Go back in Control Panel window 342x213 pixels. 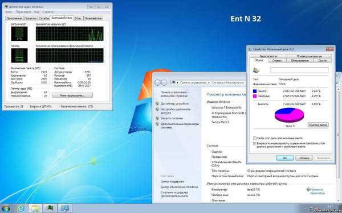point(157,82)
